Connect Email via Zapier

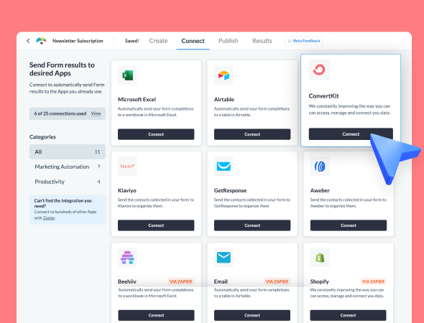(252, 315)
